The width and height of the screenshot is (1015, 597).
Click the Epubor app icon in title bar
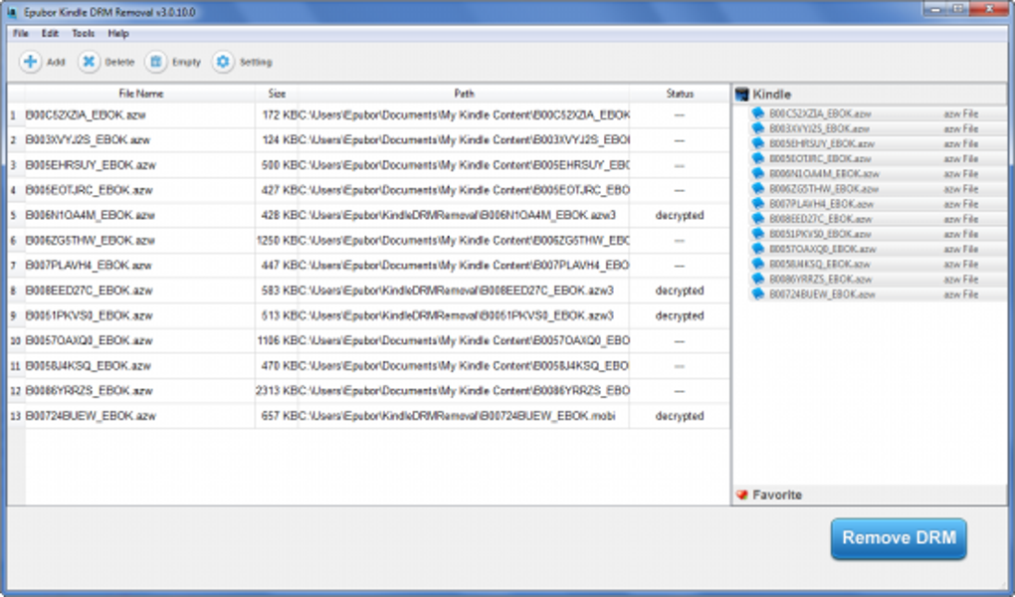tap(11, 12)
